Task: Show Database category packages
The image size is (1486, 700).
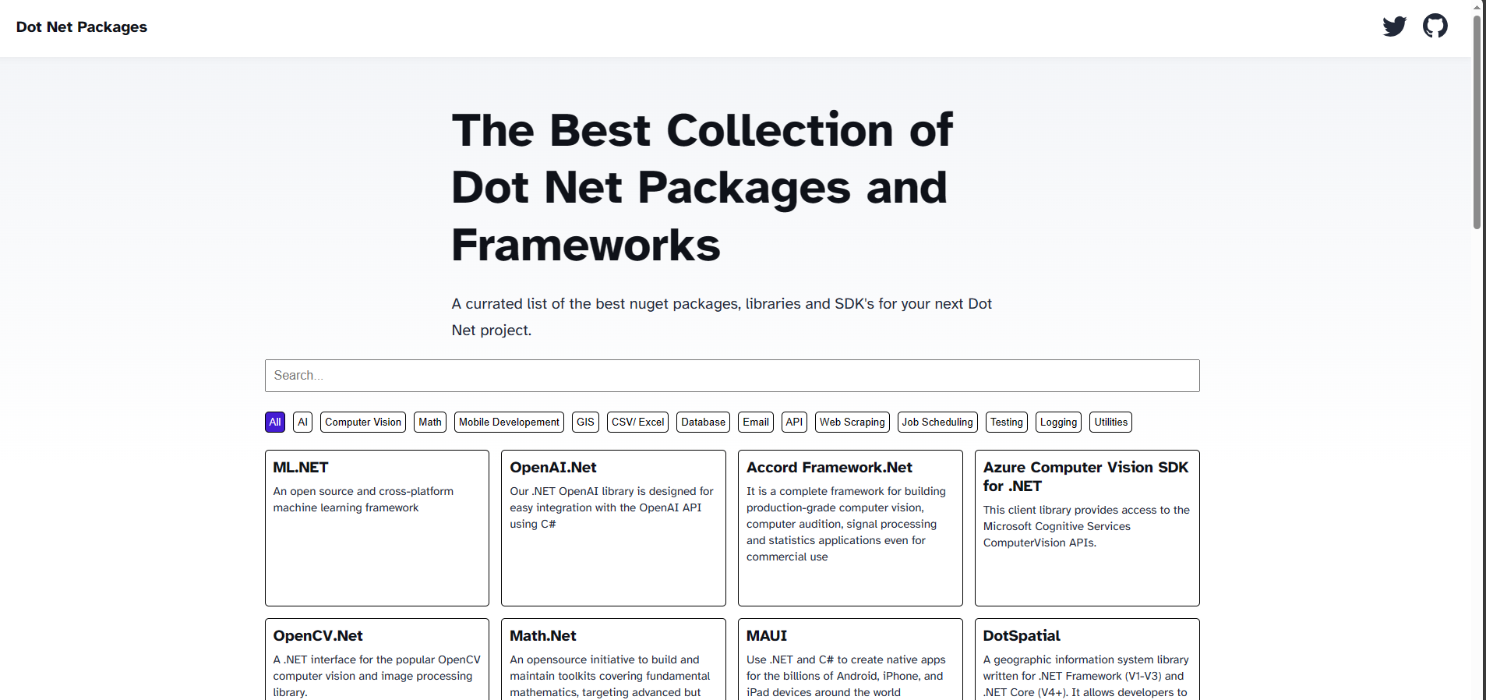Action: (x=703, y=422)
